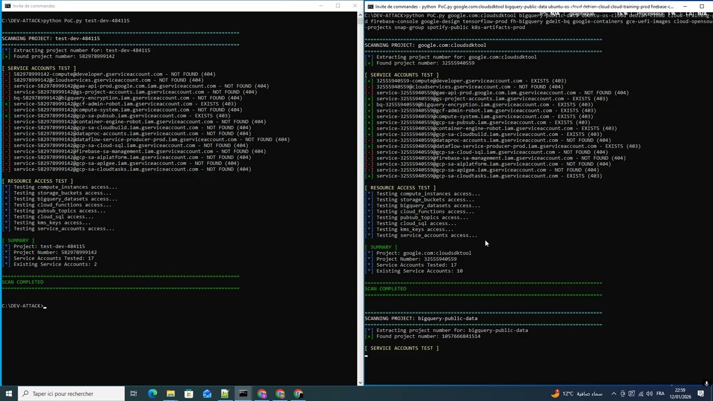The height and width of the screenshot is (401, 713).
Task: Open the weather widget showing 12°C
Action: point(577,394)
